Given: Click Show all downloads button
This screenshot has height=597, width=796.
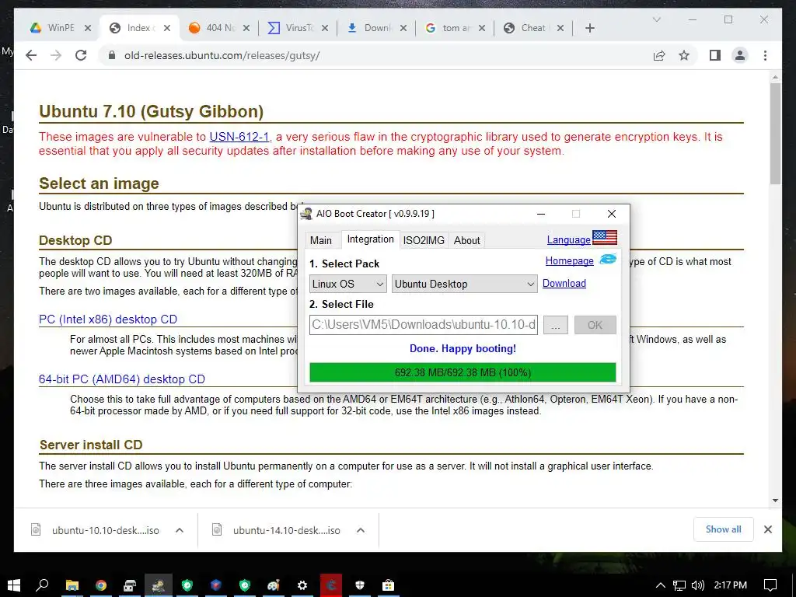Looking at the screenshot, I should click(x=724, y=529).
